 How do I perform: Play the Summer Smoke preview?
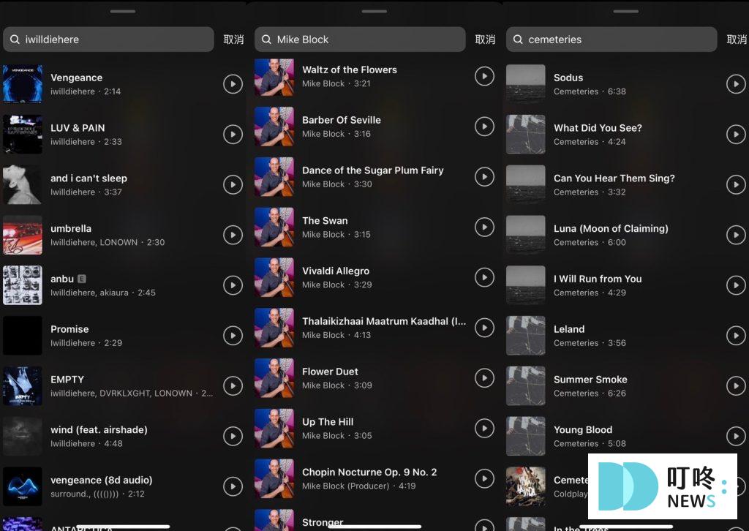click(x=736, y=386)
